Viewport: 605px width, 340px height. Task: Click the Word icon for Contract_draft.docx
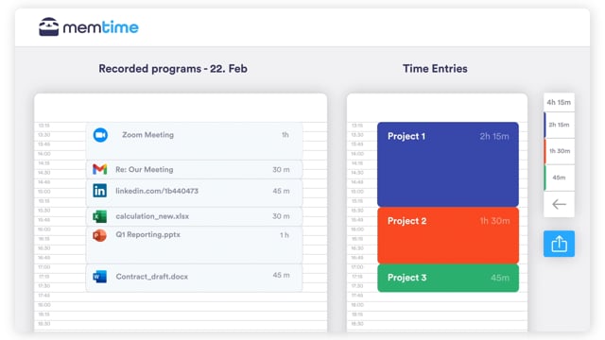point(99,277)
